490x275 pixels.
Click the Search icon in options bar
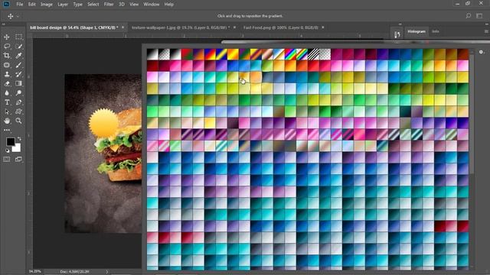[x=468, y=15]
